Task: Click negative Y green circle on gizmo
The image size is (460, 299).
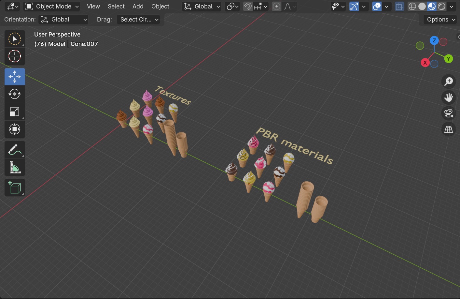Action: click(420, 46)
